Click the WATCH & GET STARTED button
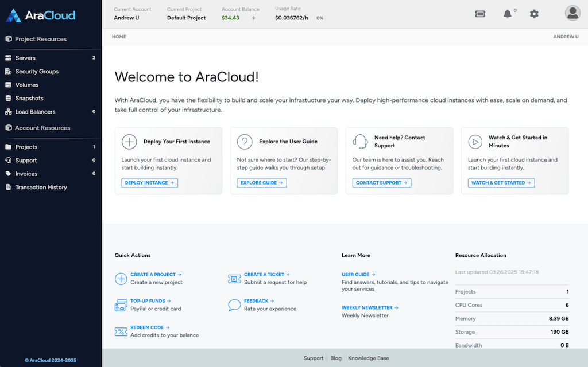The width and height of the screenshot is (588, 367). tap(501, 182)
